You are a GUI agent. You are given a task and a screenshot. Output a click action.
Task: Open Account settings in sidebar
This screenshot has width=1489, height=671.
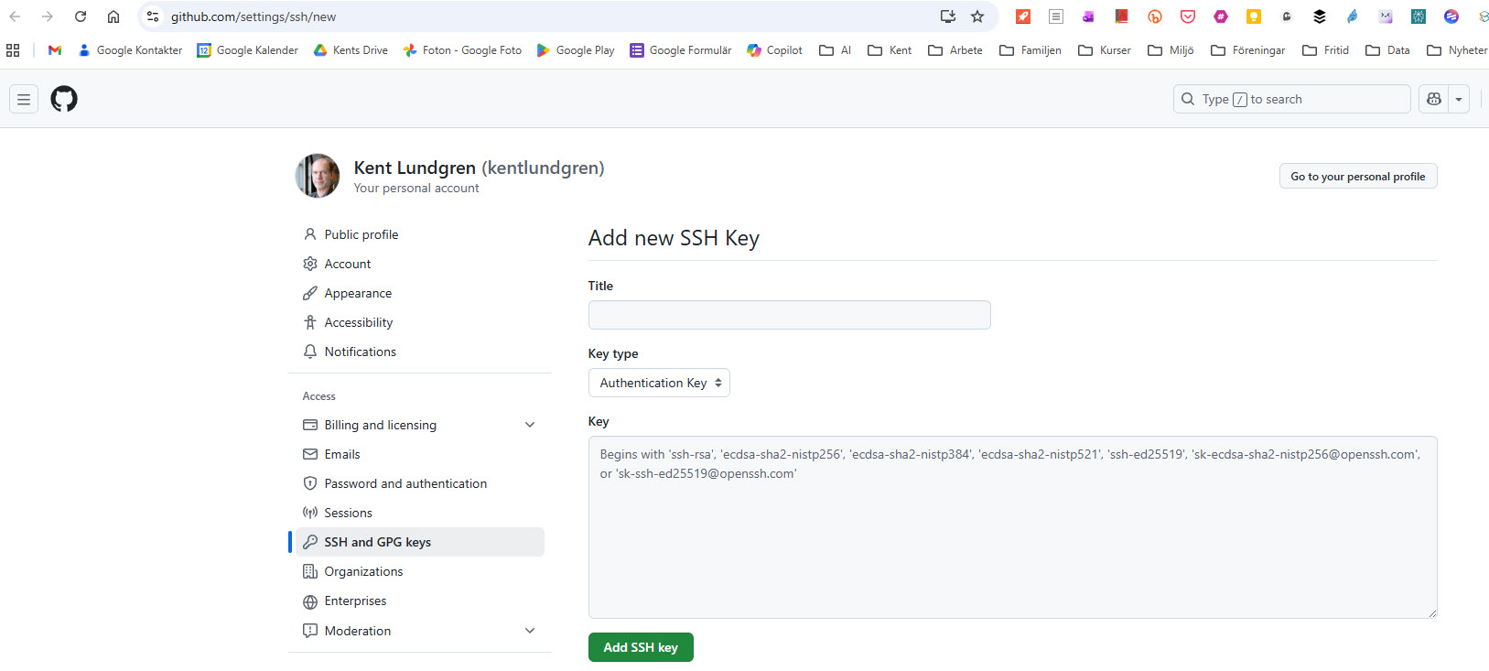[x=420, y=264]
